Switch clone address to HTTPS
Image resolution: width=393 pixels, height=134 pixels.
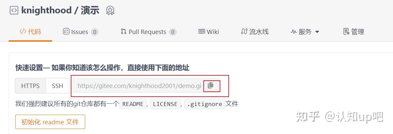[30, 86]
